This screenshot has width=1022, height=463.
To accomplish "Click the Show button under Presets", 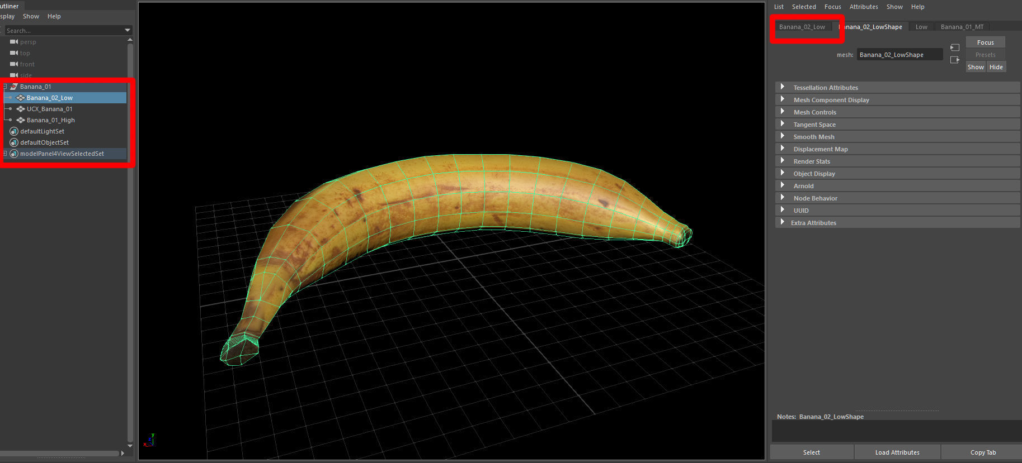I will pos(976,67).
